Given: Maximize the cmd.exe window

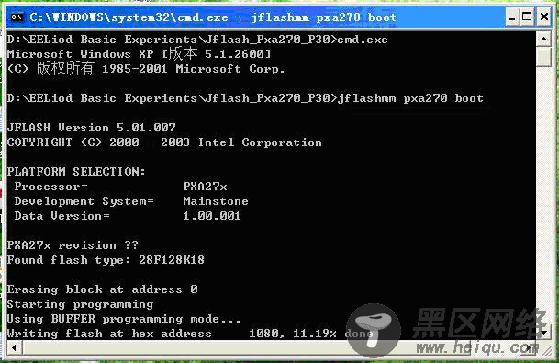Looking at the screenshot, I should tap(527, 17).
